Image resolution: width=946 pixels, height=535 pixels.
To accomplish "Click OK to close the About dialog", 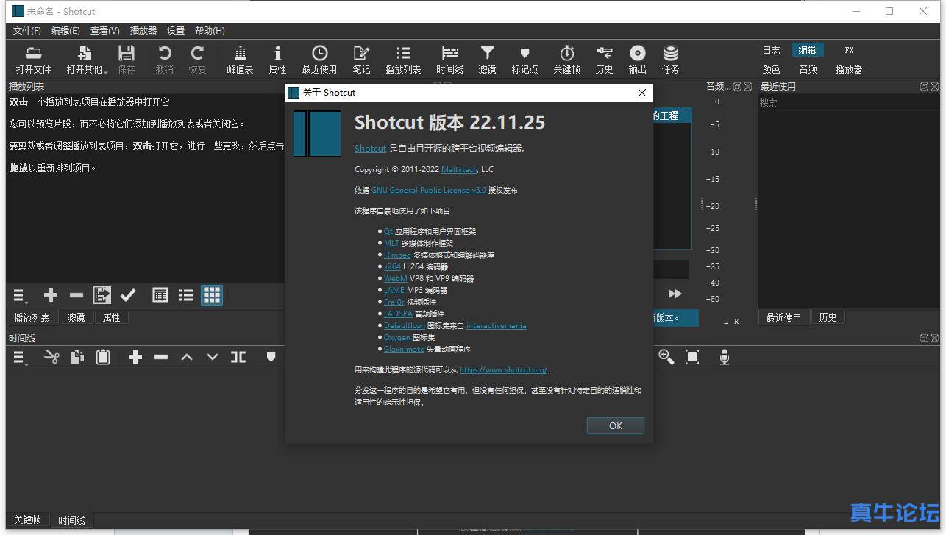I will 615,425.
